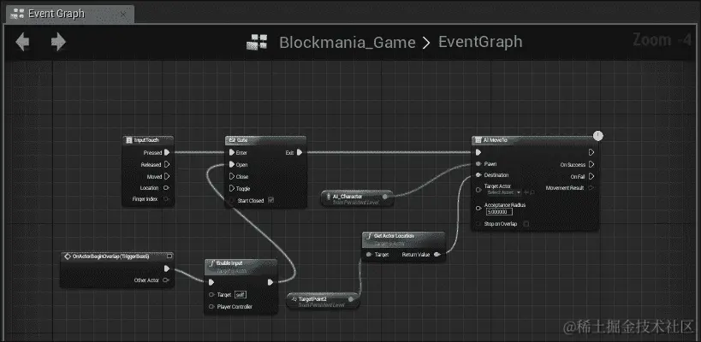Click the Enable Input output exec pin
The image size is (701, 342).
[x=270, y=282]
